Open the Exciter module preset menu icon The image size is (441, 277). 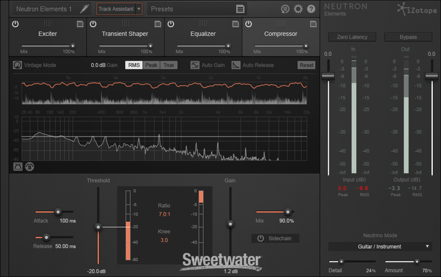(x=80, y=24)
